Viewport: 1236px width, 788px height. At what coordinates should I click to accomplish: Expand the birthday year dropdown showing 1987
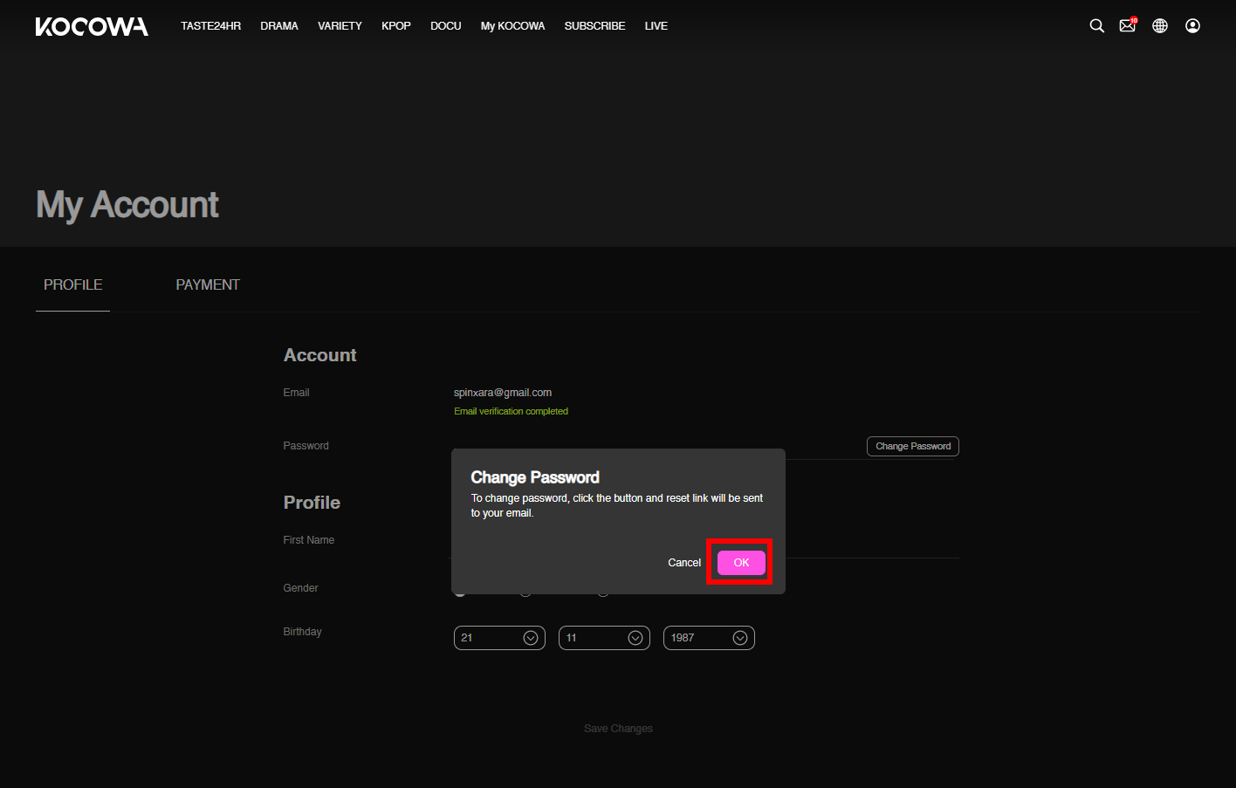709,638
